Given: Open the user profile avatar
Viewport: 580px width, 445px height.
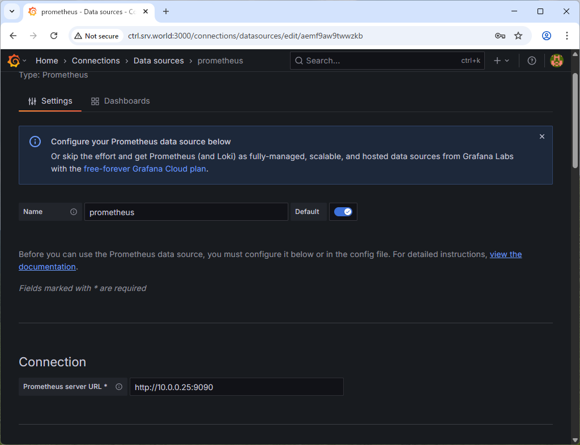Looking at the screenshot, I should (557, 61).
